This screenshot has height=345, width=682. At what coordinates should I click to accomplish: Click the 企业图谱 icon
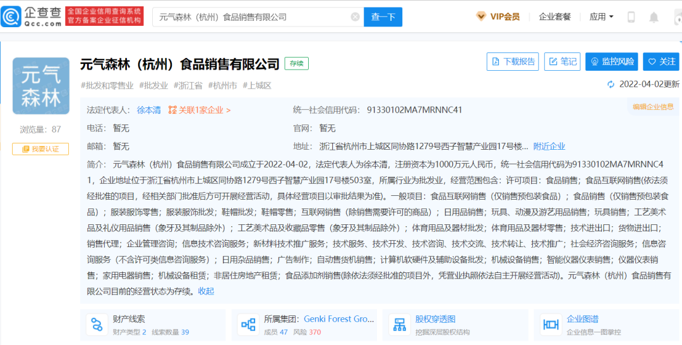551,325
